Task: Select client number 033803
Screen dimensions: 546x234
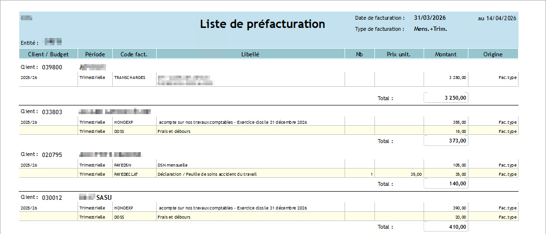Action: 52,112
